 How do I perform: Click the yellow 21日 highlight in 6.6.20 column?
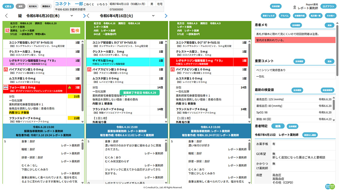[x=74, y=96]
